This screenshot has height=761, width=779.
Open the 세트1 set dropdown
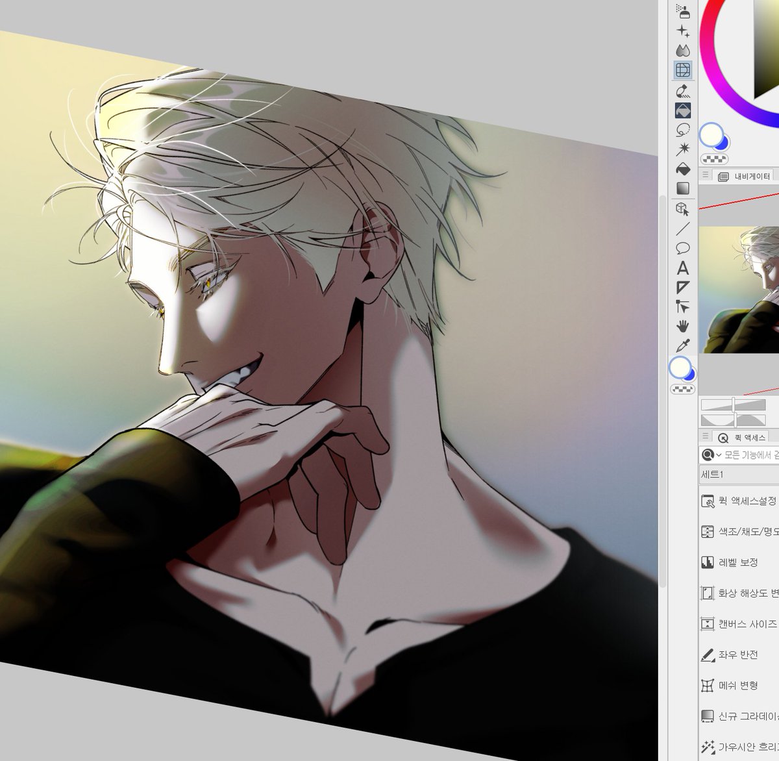click(x=739, y=475)
